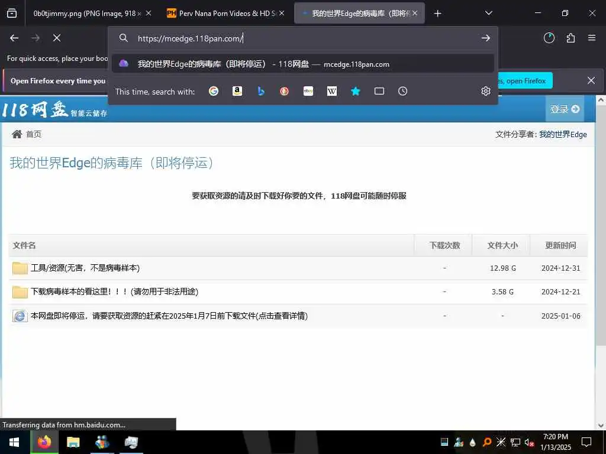Image resolution: width=606 pixels, height=454 pixels.
Task: Click the 2024-12-21 date cell
Action: click(561, 292)
